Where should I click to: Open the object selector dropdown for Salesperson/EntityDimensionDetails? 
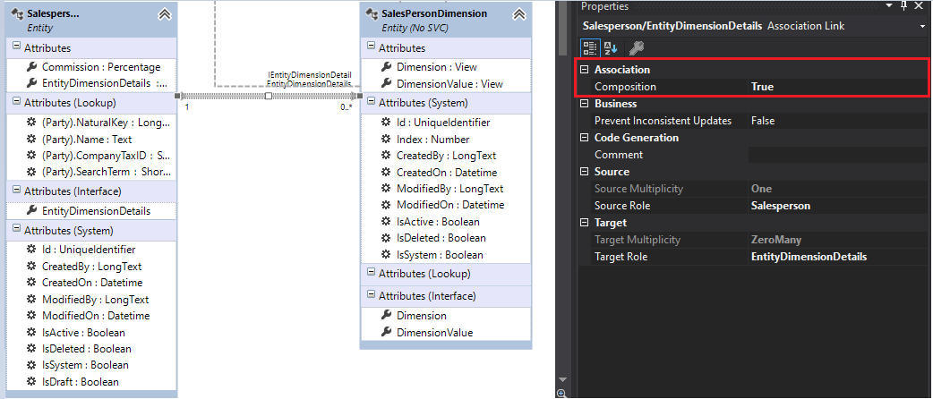pos(921,26)
